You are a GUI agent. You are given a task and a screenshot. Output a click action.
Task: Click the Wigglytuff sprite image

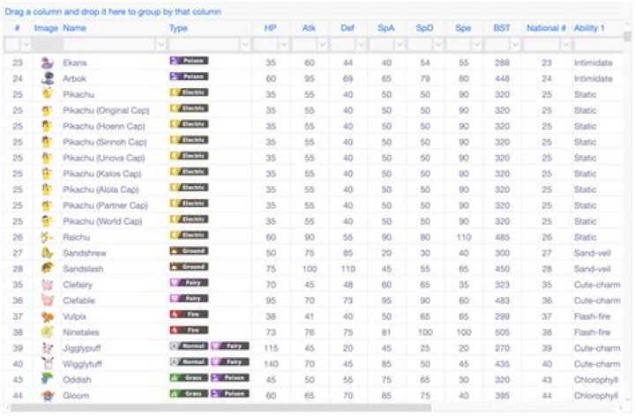48,364
